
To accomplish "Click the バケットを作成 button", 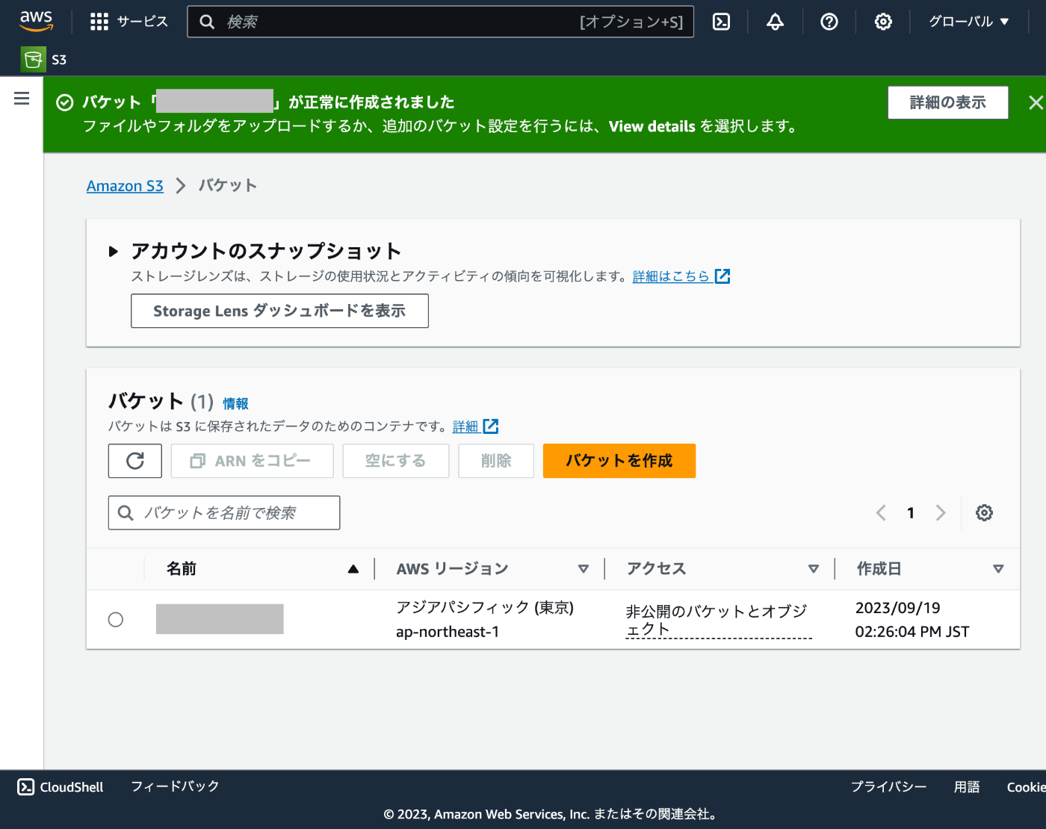I will tap(619, 461).
